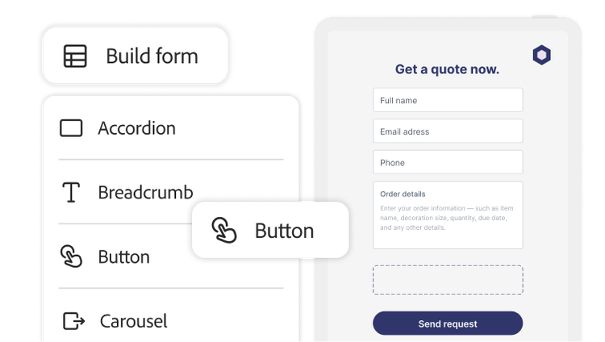Click the dashed empty drop zone

click(448, 280)
